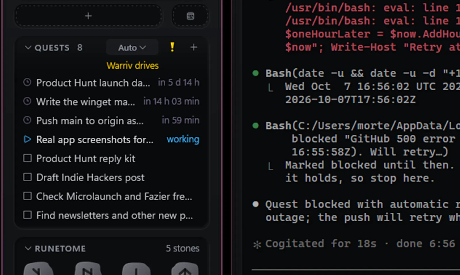Click the 5 stones count label
Screen dimensions: 460x275
click(x=183, y=248)
